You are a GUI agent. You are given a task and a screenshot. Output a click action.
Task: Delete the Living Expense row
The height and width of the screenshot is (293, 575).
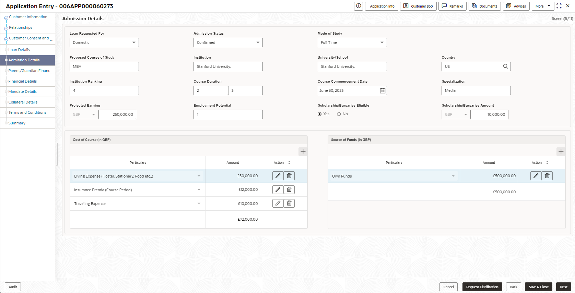click(x=289, y=176)
